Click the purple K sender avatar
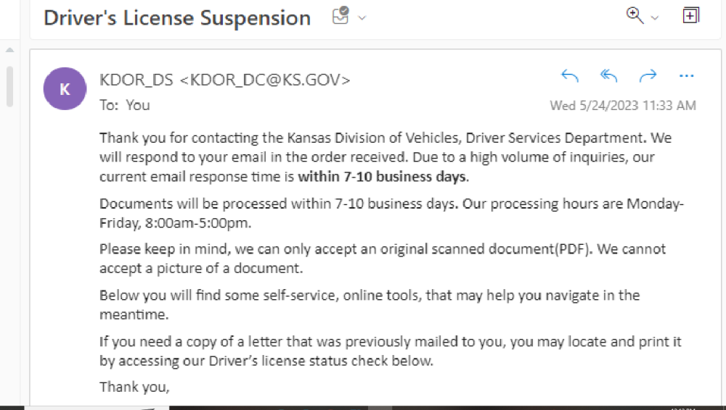The height and width of the screenshot is (410, 726). pyautogui.click(x=65, y=88)
